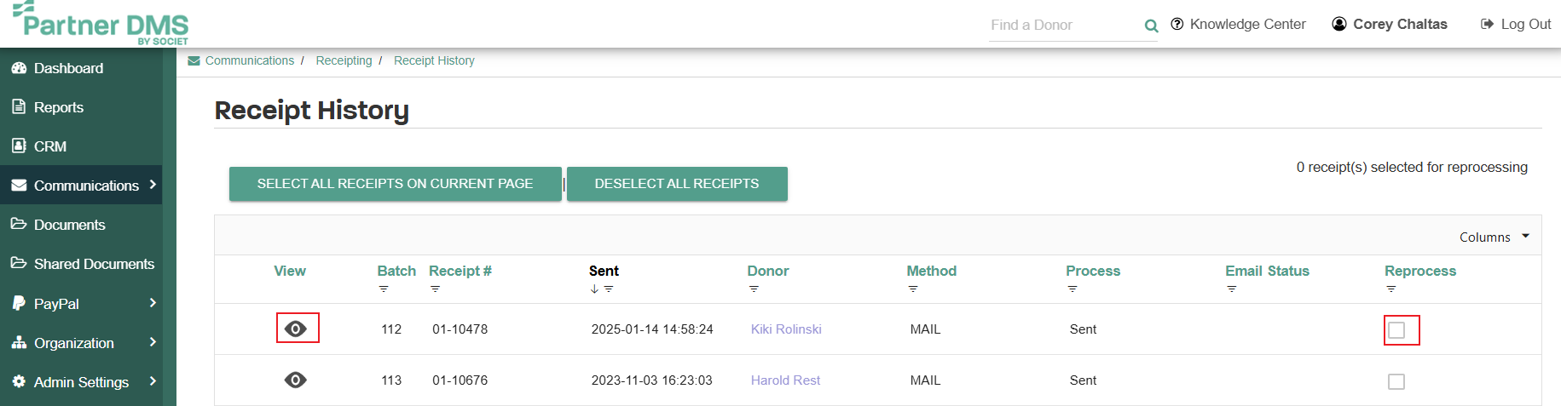
Task: Open the Reports sidebar item
Action: click(81, 107)
